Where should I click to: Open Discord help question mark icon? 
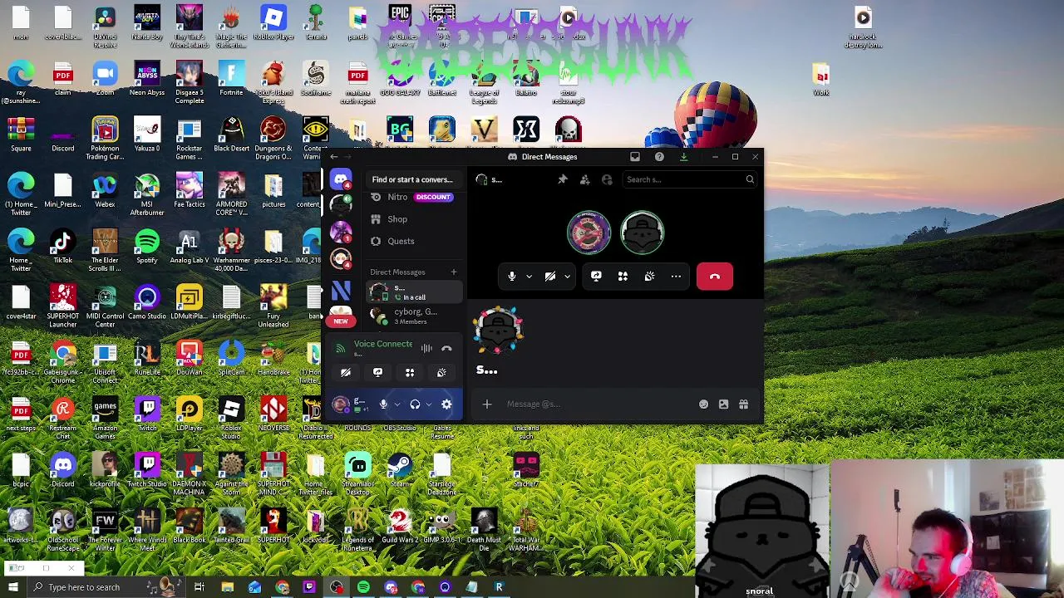point(659,156)
